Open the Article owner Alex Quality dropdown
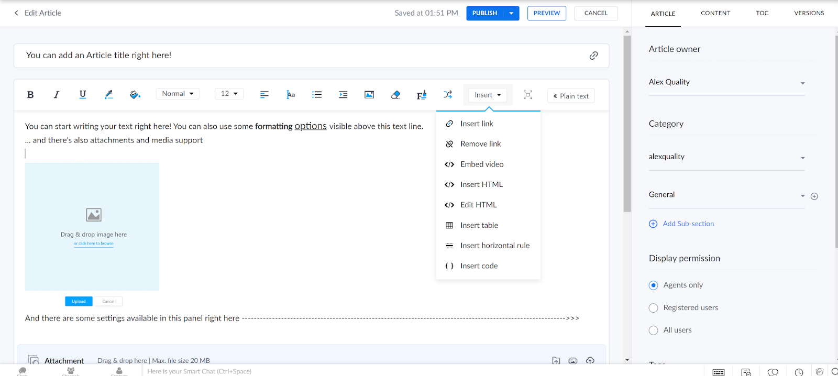 point(726,82)
